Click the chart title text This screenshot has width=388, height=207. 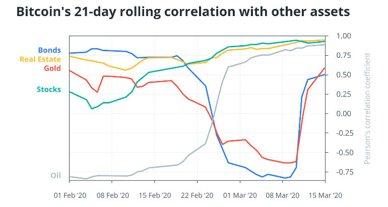[x=183, y=12]
